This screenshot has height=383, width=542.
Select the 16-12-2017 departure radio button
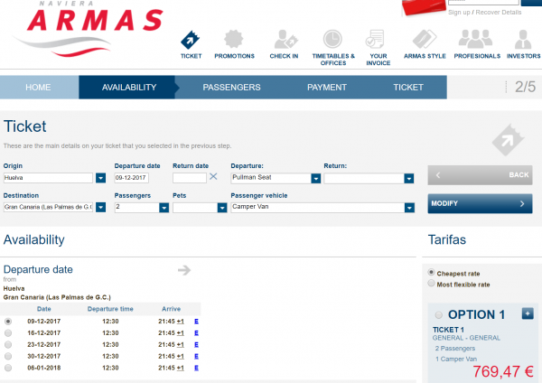(x=8, y=333)
